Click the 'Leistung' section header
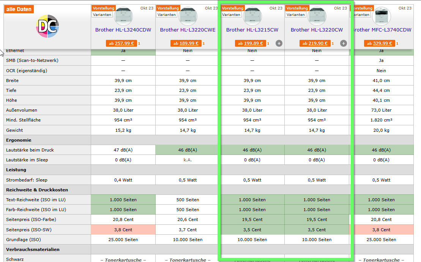Image resolution: width=421 pixels, height=262 pixels. [16, 170]
